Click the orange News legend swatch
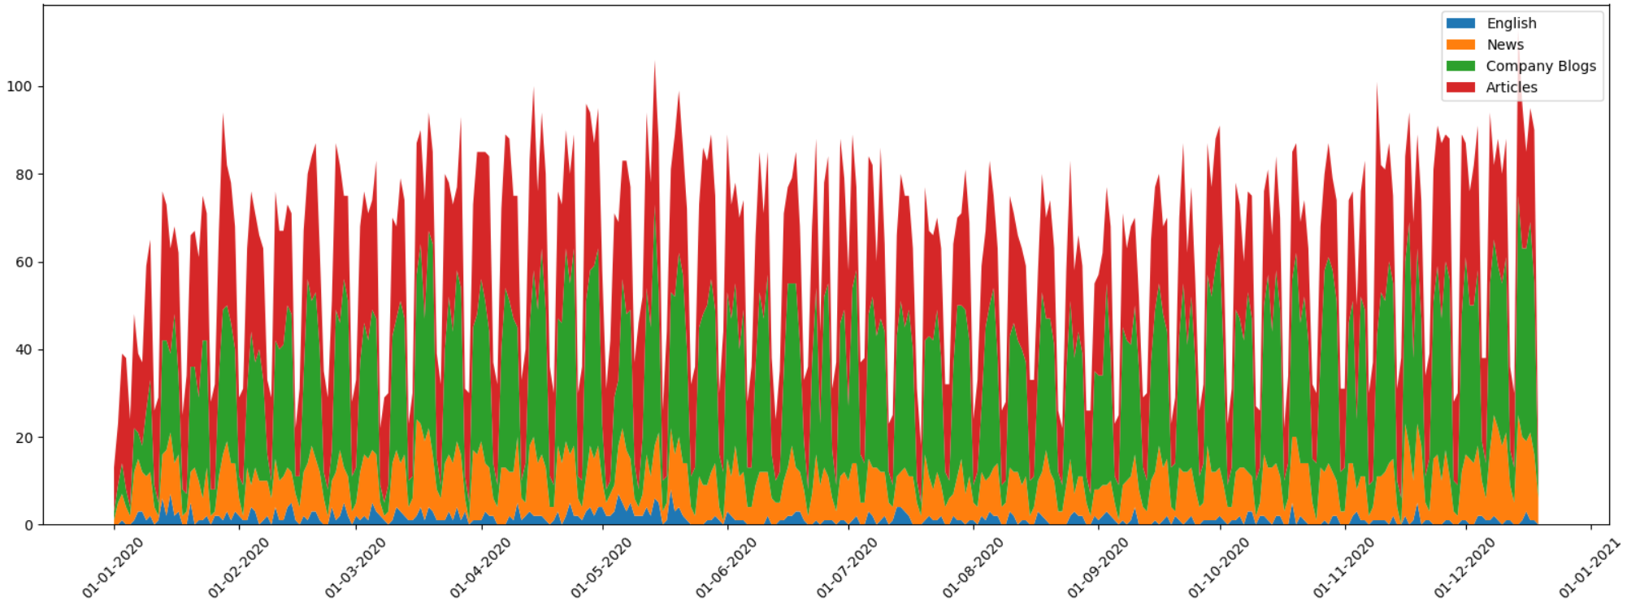The height and width of the screenshot is (607, 1627). pos(1460,45)
